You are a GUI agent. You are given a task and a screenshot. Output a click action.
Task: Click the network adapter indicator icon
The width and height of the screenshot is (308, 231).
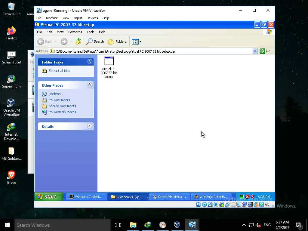[x=222, y=205]
